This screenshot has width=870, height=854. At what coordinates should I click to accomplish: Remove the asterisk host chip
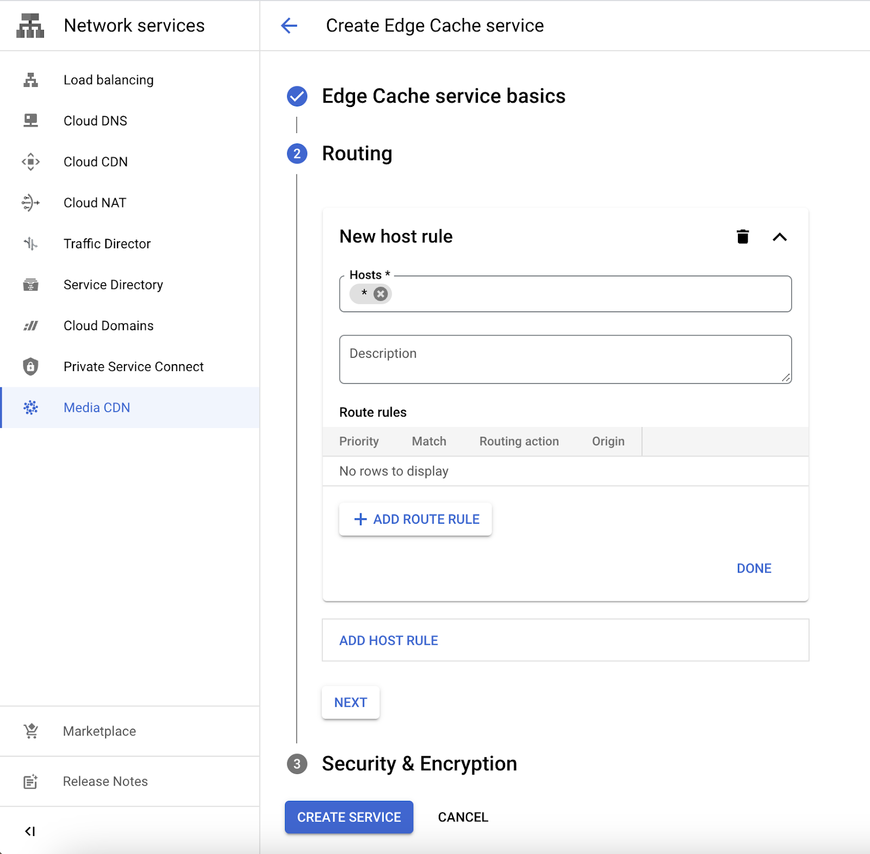pos(381,294)
